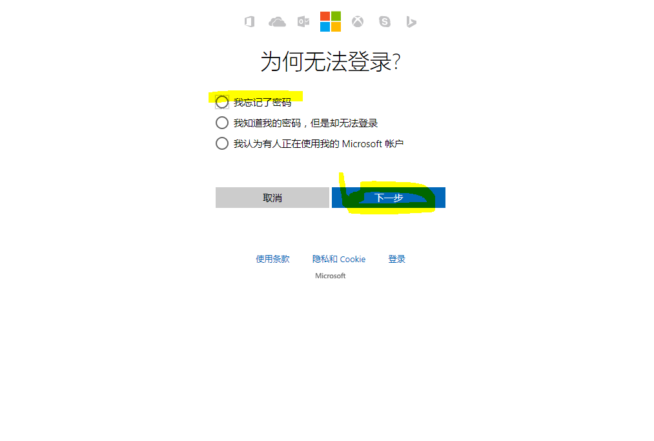This screenshot has height=441, width=654.
Task: Click the Bing icon
Action: [411, 22]
